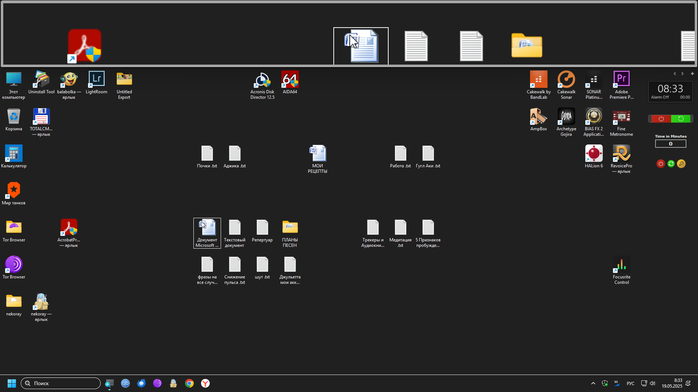The width and height of the screenshot is (698, 392).
Task: Select the LightRoom shortcut
Action: pos(96,82)
